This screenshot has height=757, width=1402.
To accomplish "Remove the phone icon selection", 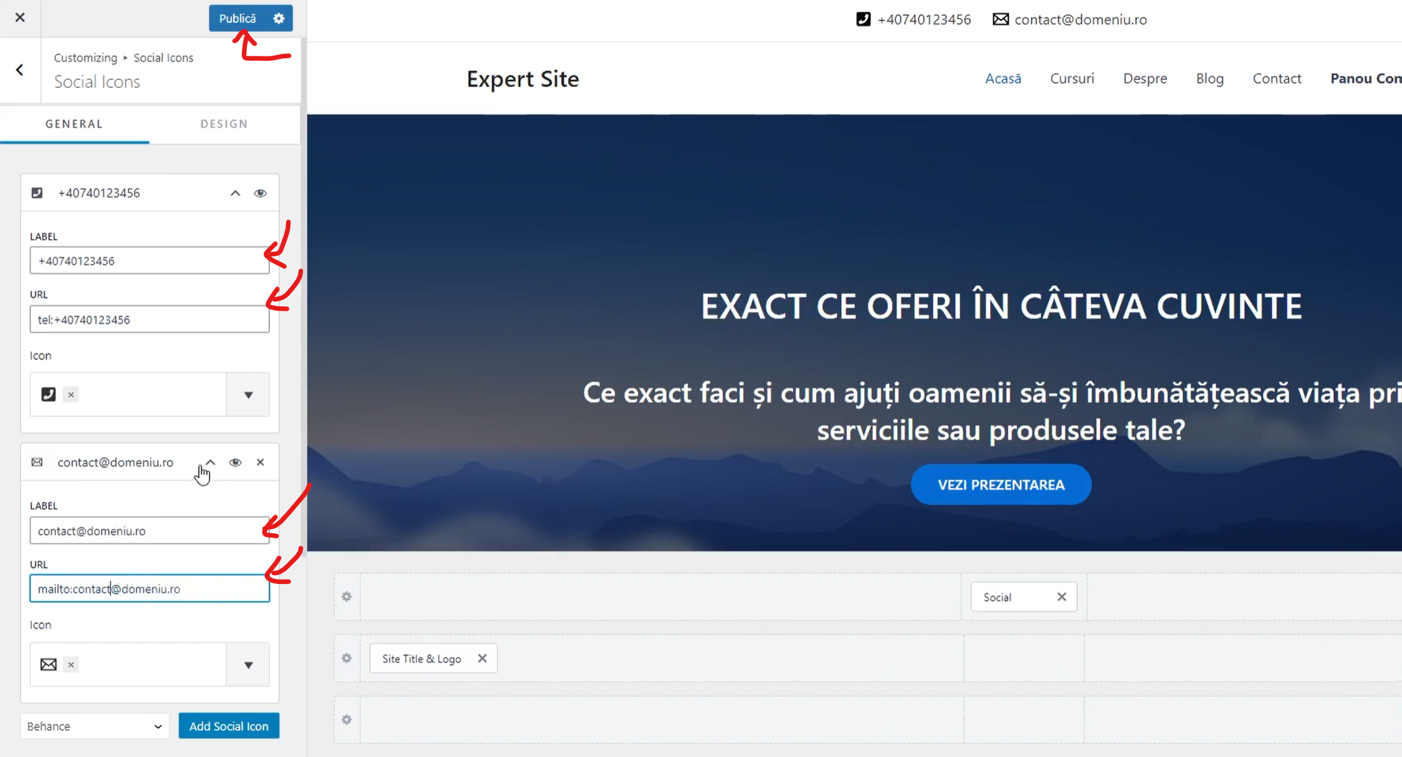I will point(71,394).
